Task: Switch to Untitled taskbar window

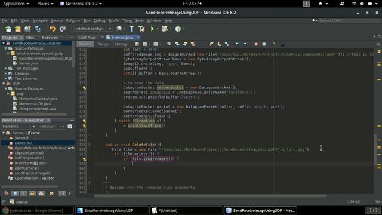Action: (x=186, y=210)
